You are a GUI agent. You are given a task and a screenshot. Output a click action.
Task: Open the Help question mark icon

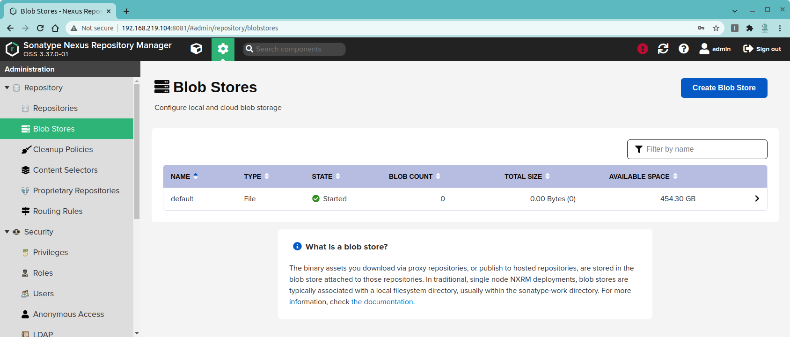click(684, 49)
